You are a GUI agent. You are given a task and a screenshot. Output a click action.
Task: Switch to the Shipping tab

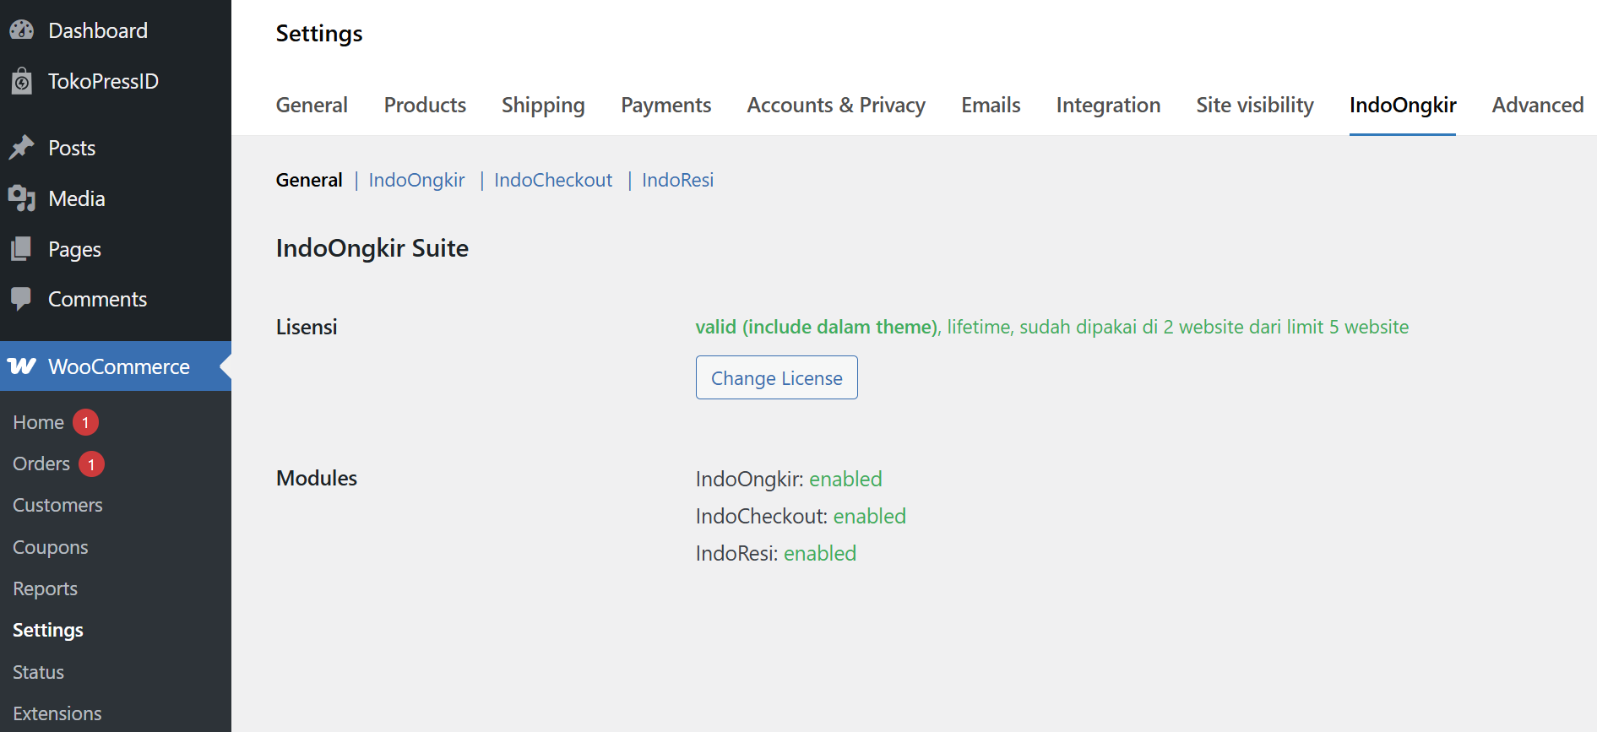point(543,105)
